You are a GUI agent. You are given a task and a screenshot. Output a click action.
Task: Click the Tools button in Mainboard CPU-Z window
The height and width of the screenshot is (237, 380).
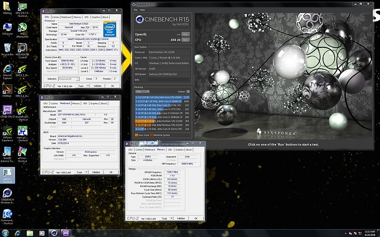coord(80,172)
